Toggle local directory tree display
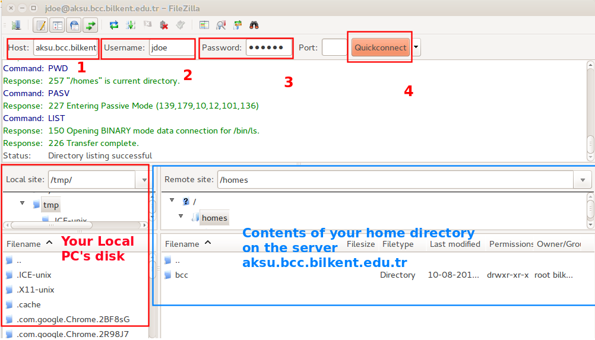 [x=58, y=26]
